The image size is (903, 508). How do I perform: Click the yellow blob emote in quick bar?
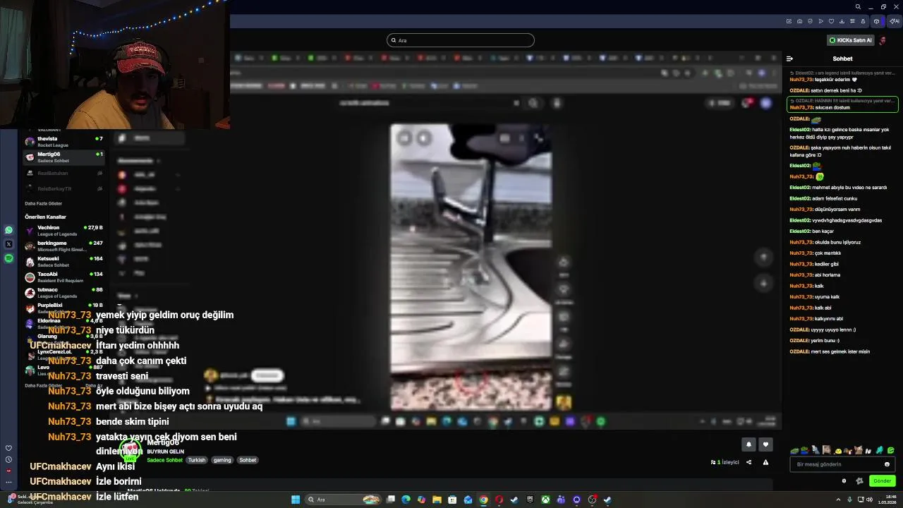(838, 451)
